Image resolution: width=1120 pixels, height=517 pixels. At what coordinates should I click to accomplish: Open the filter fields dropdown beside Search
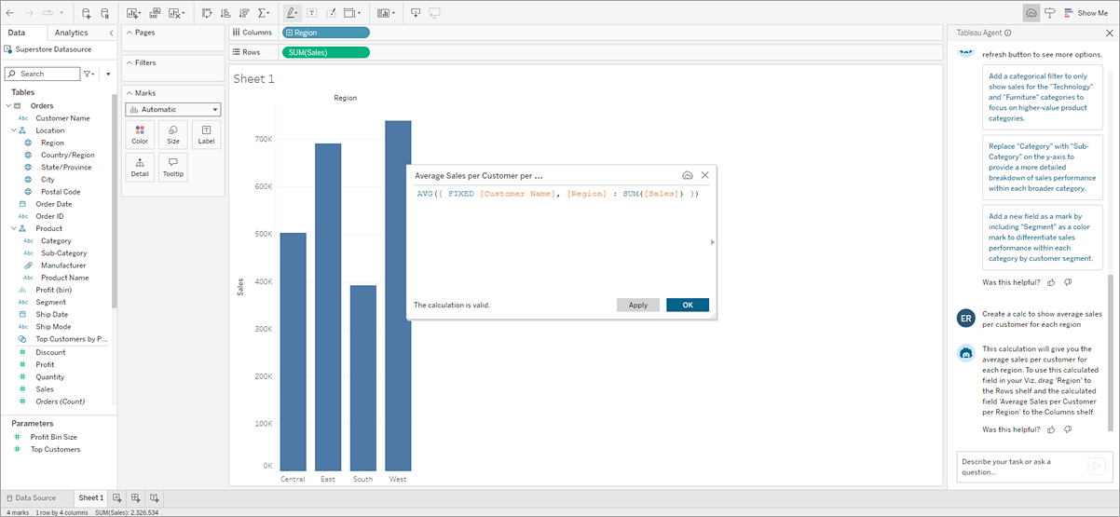pyautogui.click(x=89, y=74)
